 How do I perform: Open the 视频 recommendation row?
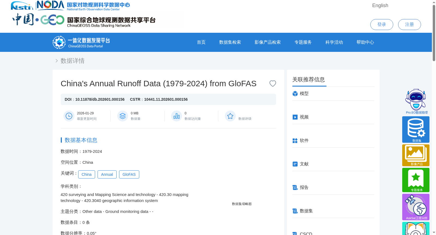(333, 117)
